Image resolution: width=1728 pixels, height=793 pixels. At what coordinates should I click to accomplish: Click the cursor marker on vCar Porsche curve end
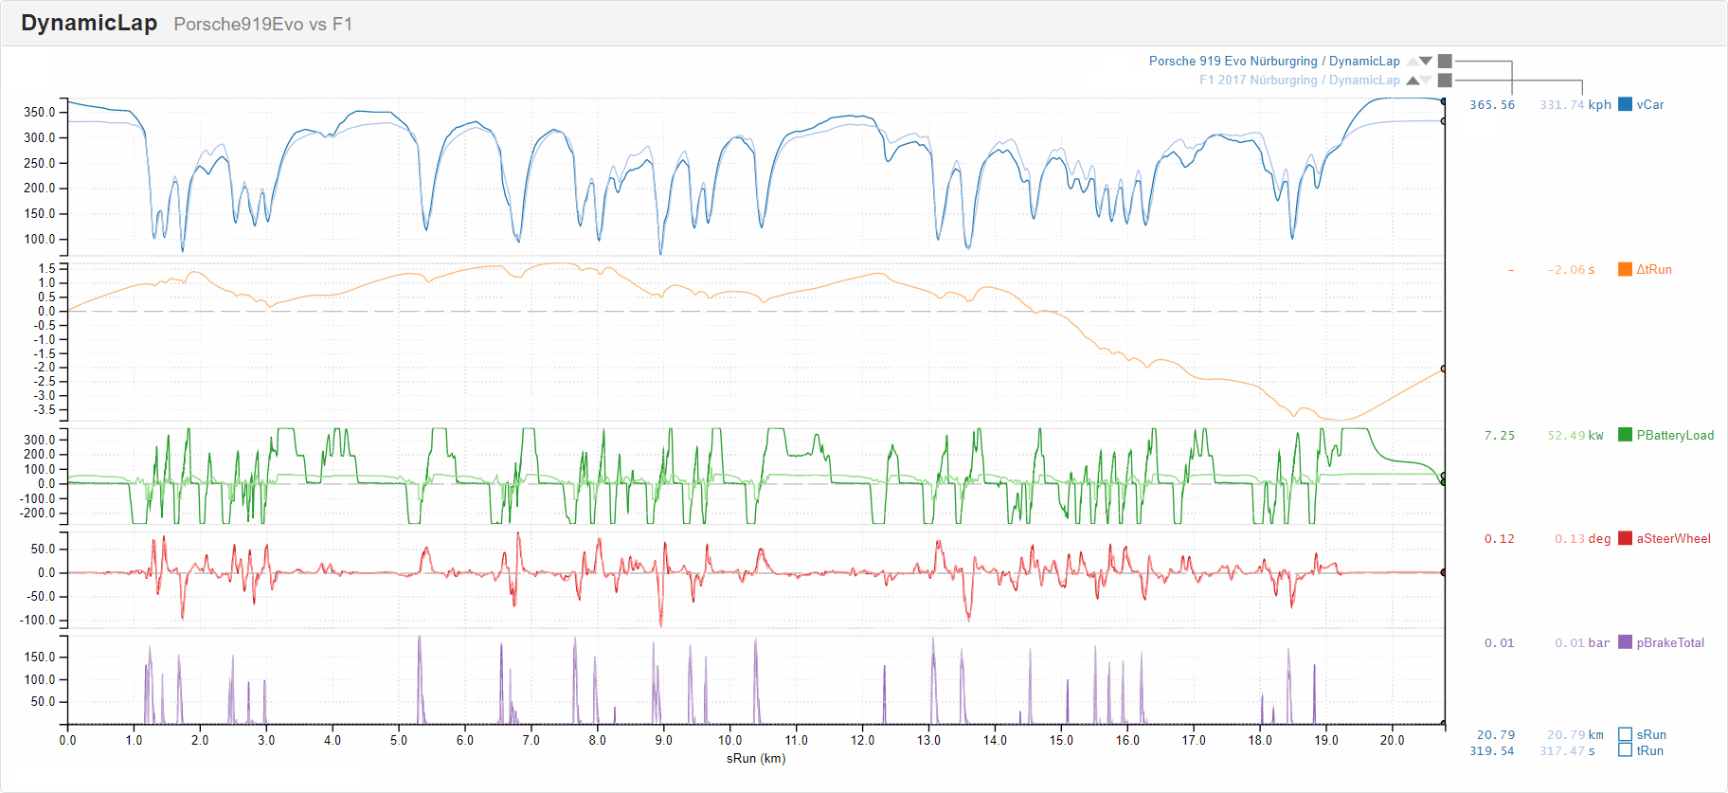1444,100
